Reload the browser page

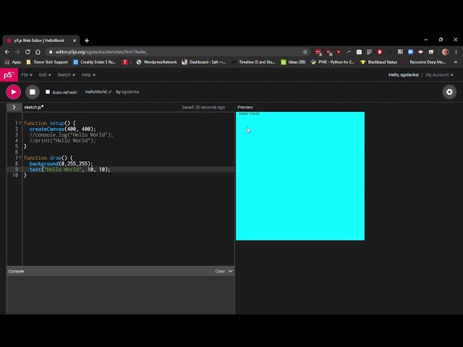27,52
